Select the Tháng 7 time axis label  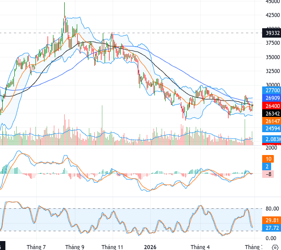36,247
